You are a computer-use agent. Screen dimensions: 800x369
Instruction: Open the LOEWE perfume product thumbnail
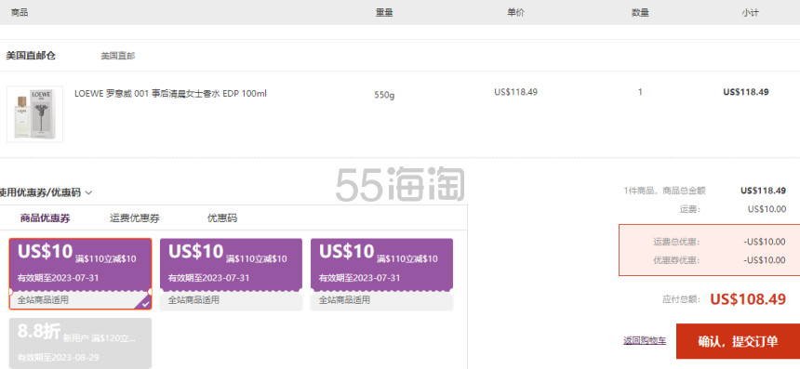click(x=34, y=114)
